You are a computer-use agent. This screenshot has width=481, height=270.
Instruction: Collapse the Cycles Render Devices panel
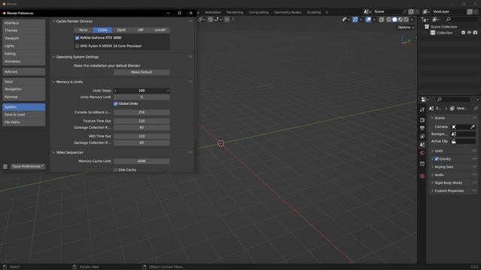(x=53, y=22)
